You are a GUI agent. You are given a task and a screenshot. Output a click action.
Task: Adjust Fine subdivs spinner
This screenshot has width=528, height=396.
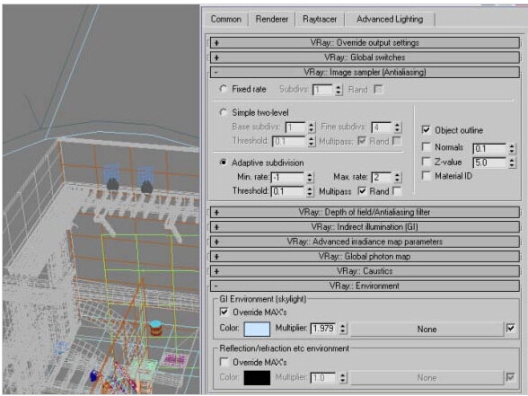[397, 128]
